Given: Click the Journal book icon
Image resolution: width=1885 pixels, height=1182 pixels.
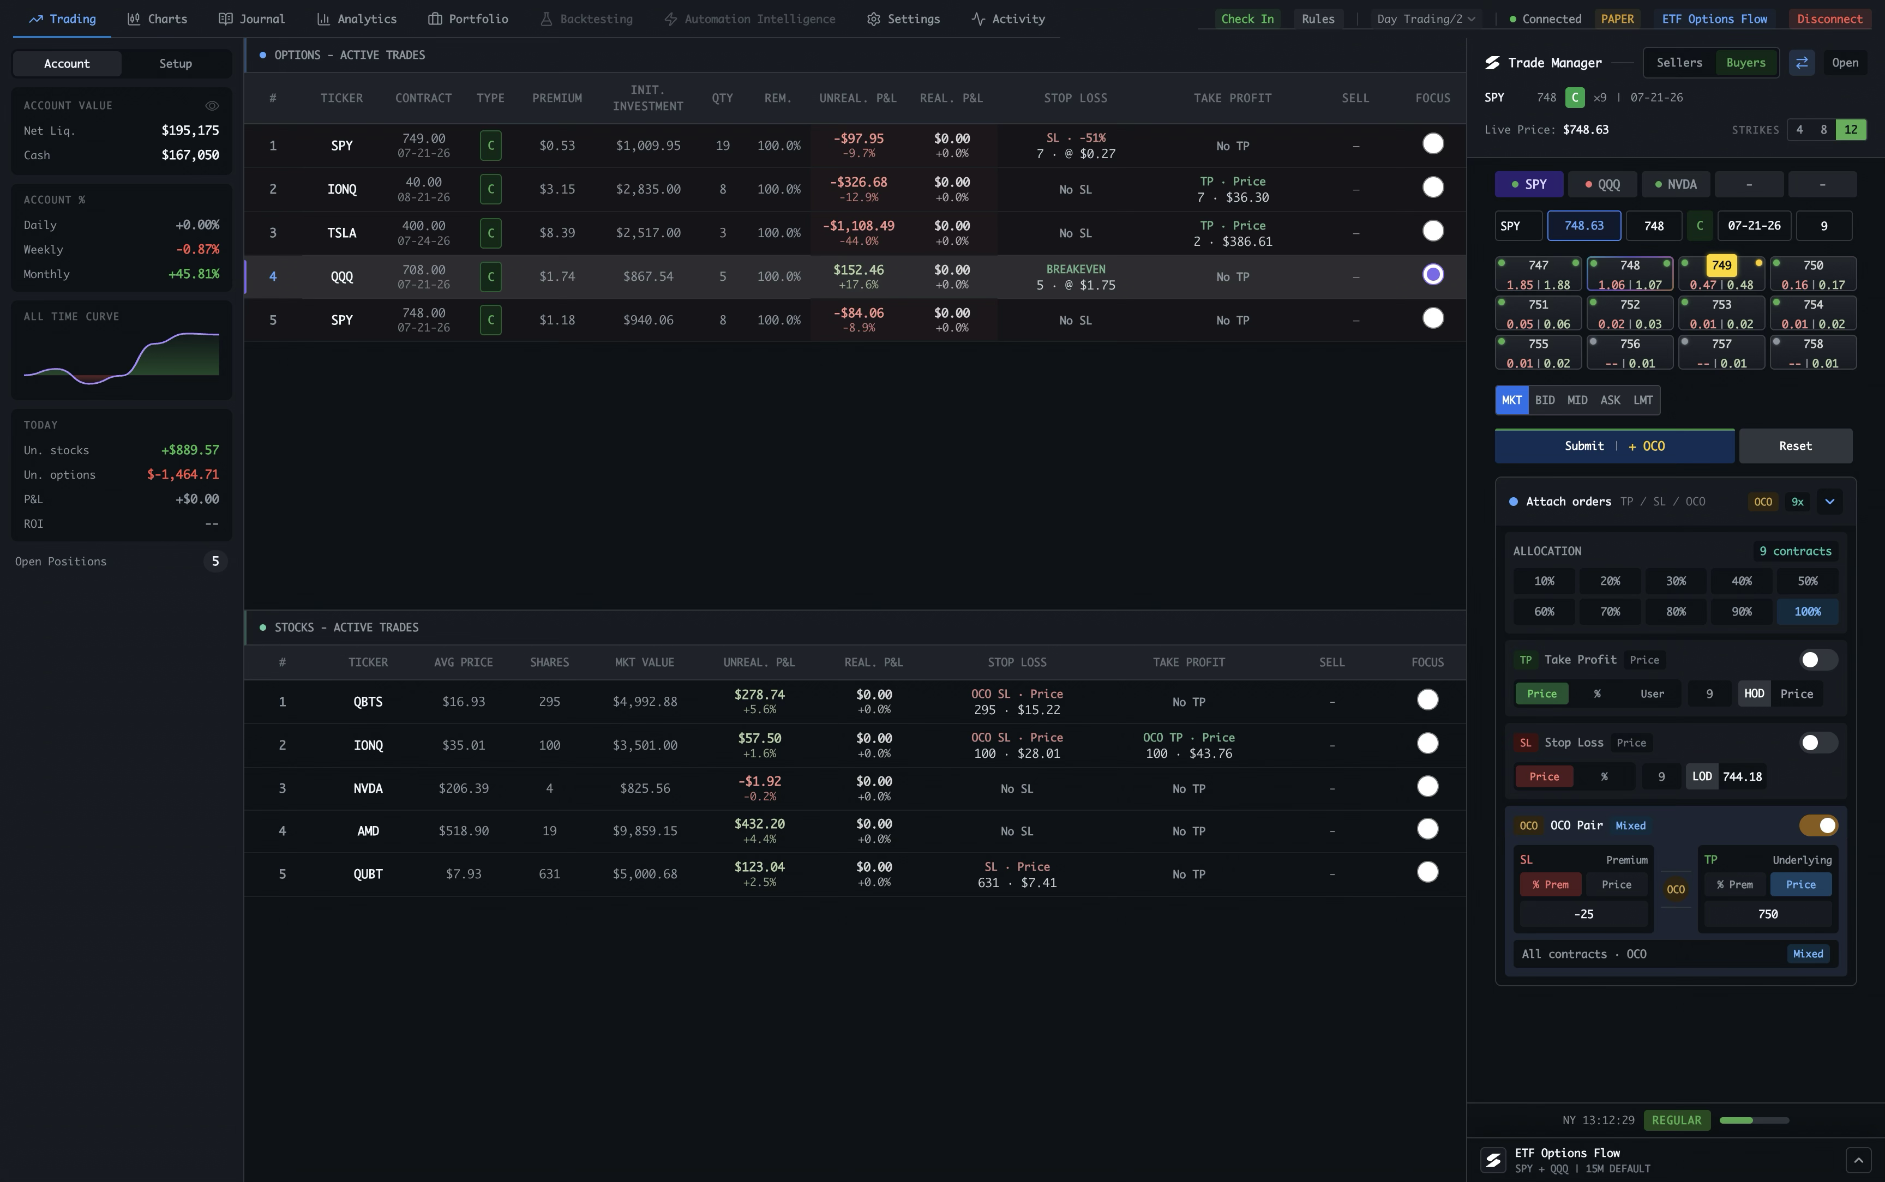Looking at the screenshot, I should pos(225,19).
